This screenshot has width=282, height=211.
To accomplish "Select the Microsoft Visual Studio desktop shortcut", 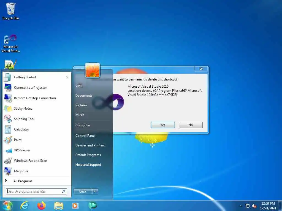I will click(10, 44).
